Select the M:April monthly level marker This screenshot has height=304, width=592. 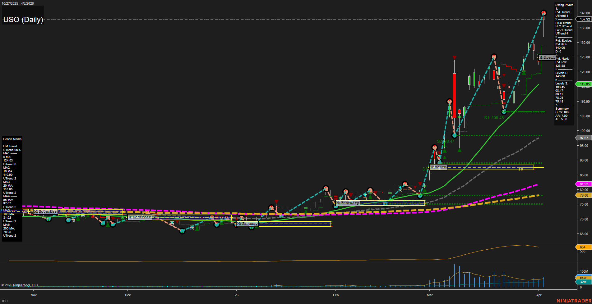547,57
